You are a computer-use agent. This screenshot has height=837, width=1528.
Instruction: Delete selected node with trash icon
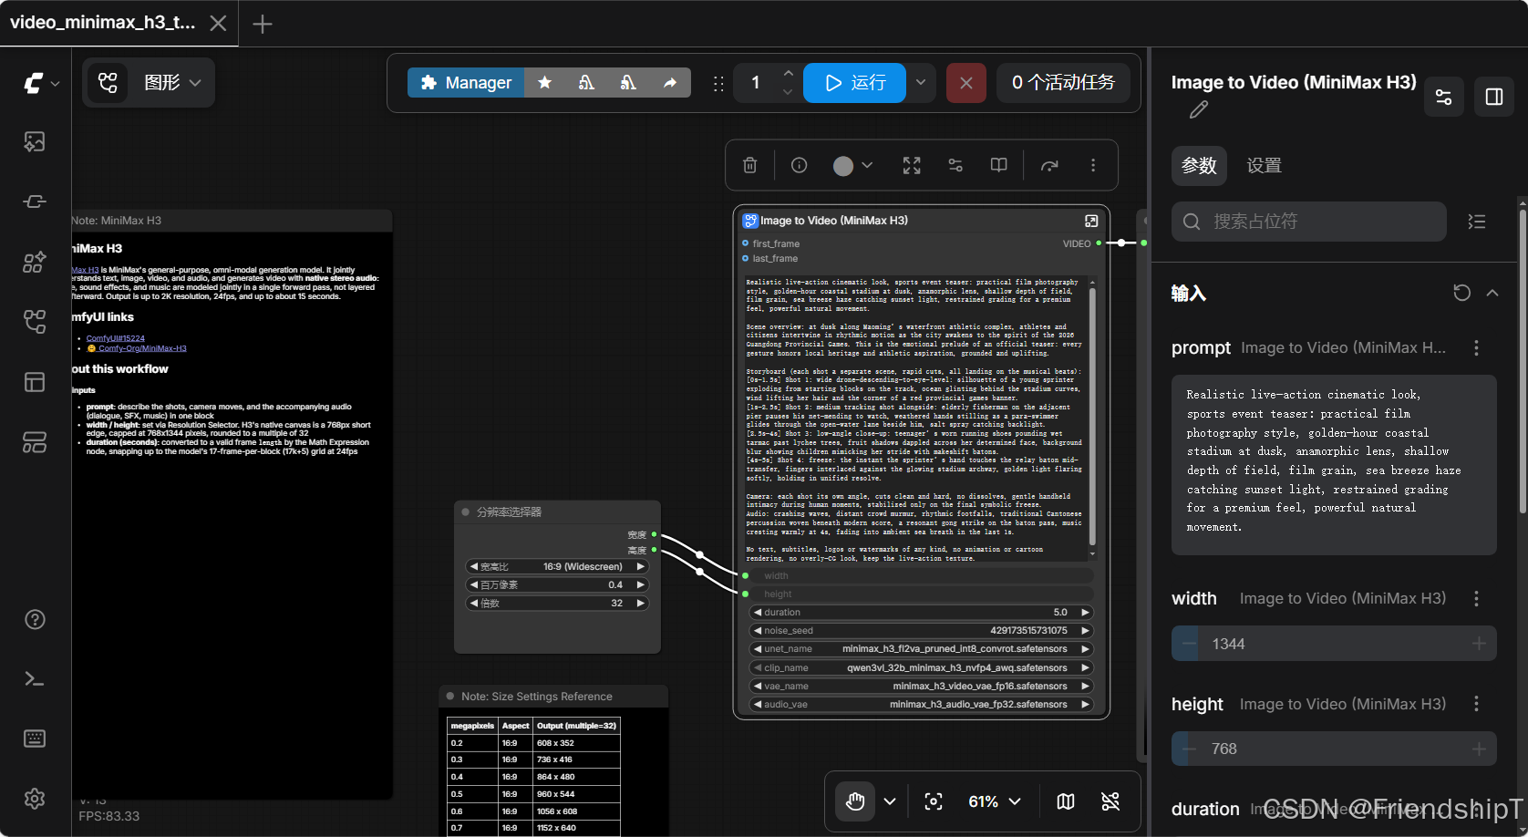[x=749, y=165]
